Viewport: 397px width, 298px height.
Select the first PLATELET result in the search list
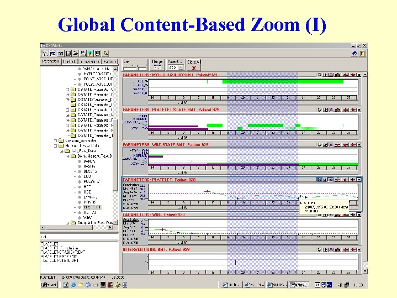(x=50, y=244)
